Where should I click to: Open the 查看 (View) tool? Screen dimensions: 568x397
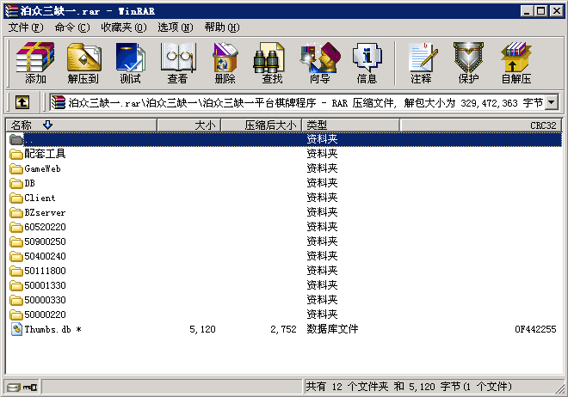point(177,63)
